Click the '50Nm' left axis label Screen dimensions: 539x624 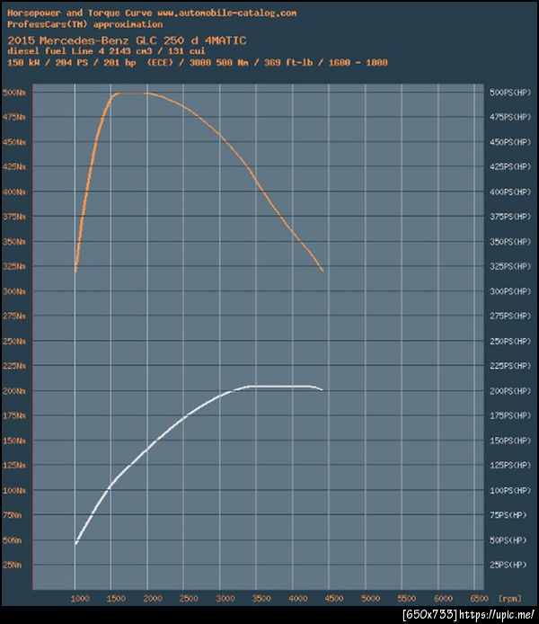tap(12, 540)
